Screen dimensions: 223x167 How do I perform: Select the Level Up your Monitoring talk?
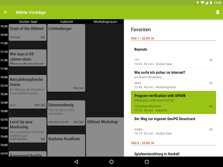click(x=27, y=130)
